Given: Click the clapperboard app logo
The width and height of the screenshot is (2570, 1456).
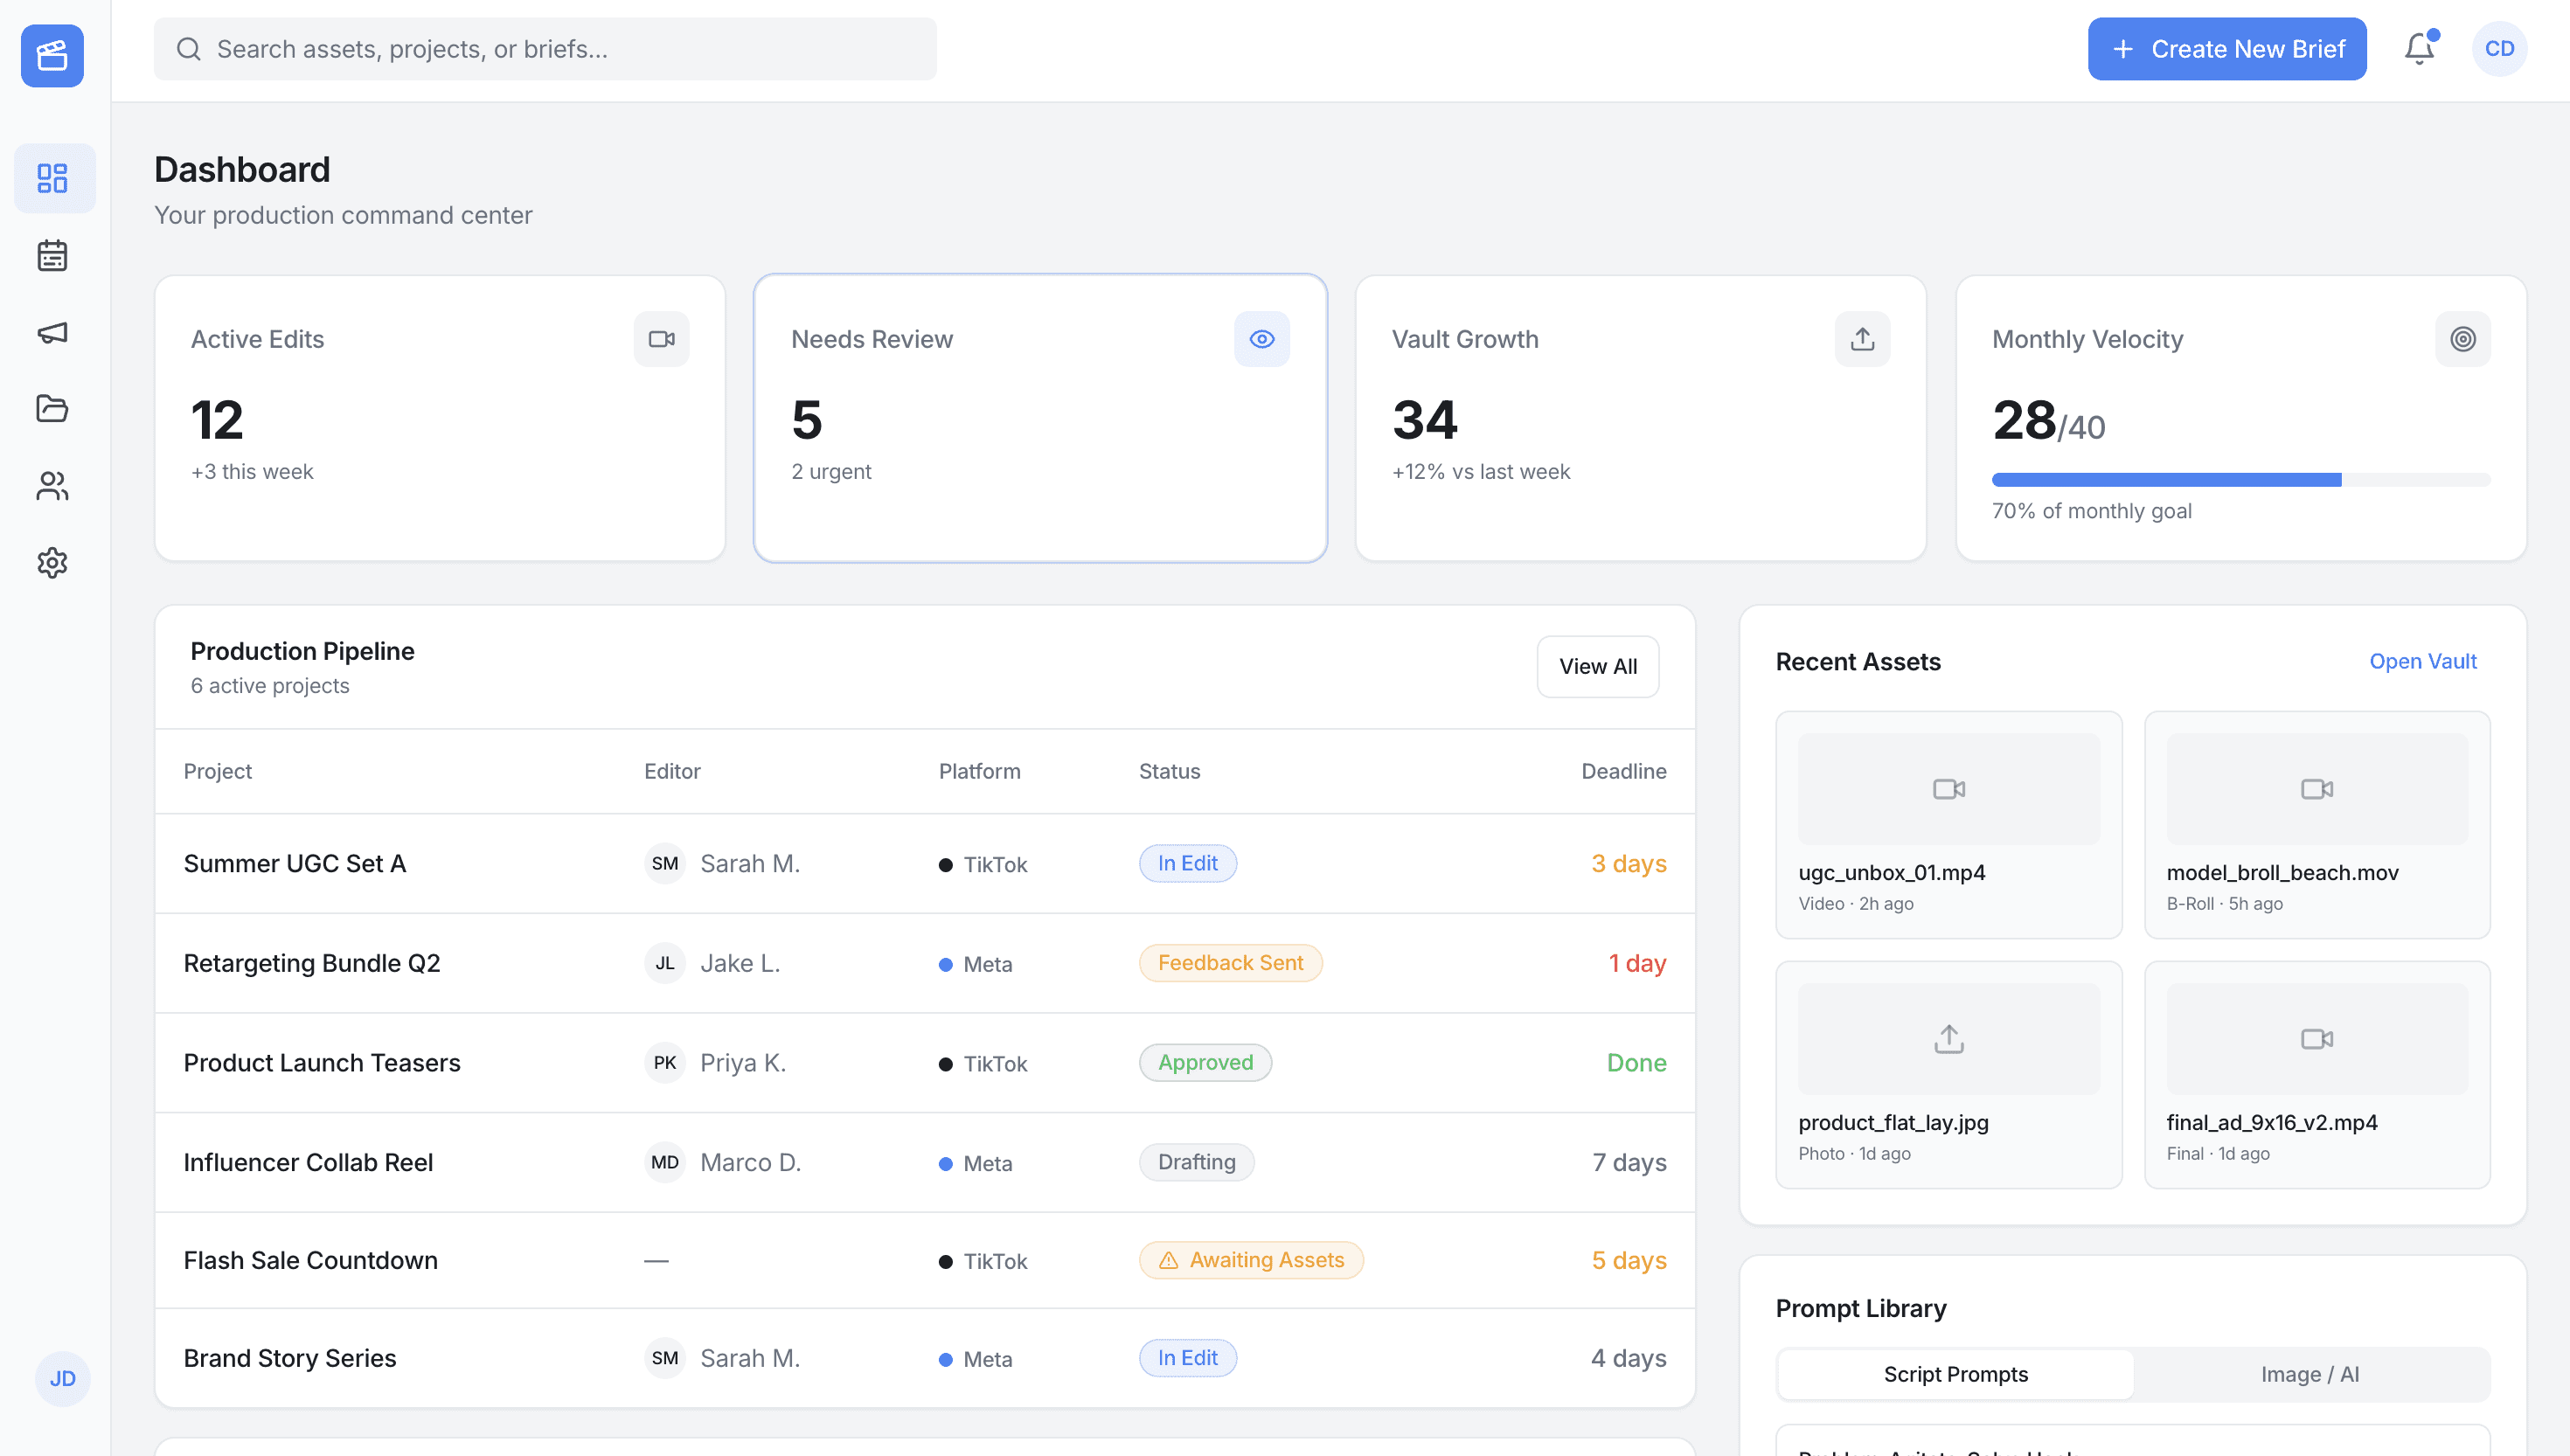Looking at the screenshot, I should [52, 56].
